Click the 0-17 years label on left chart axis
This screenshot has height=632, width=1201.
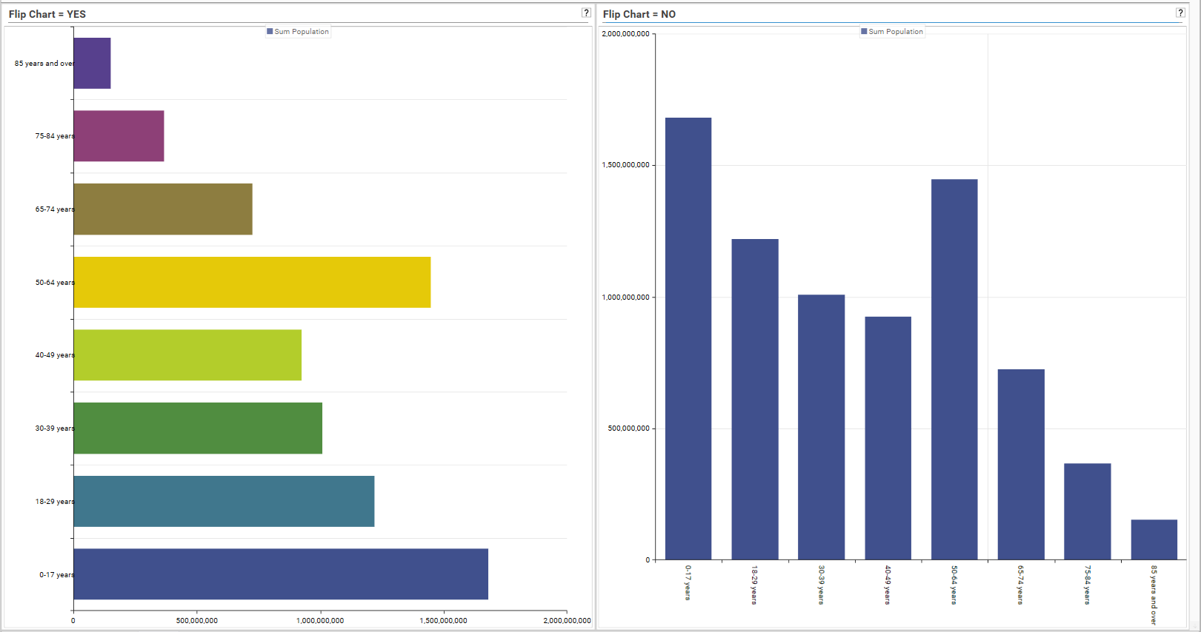point(56,575)
